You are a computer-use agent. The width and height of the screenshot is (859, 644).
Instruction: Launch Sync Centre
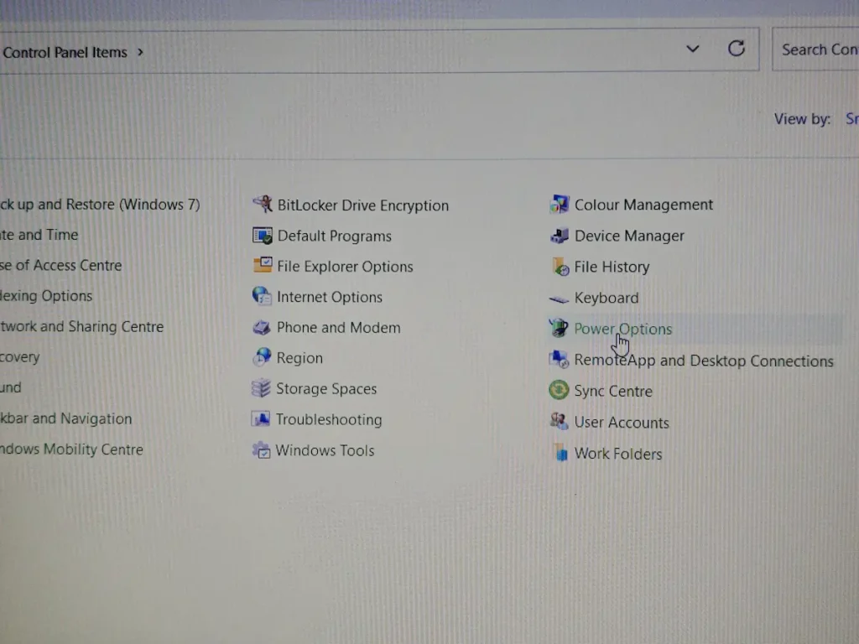click(x=613, y=391)
